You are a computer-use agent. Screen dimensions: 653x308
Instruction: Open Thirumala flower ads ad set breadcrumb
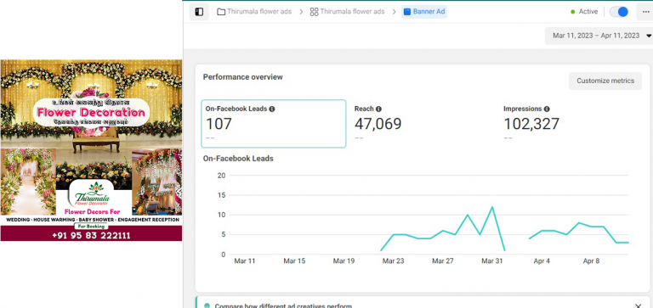352,12
